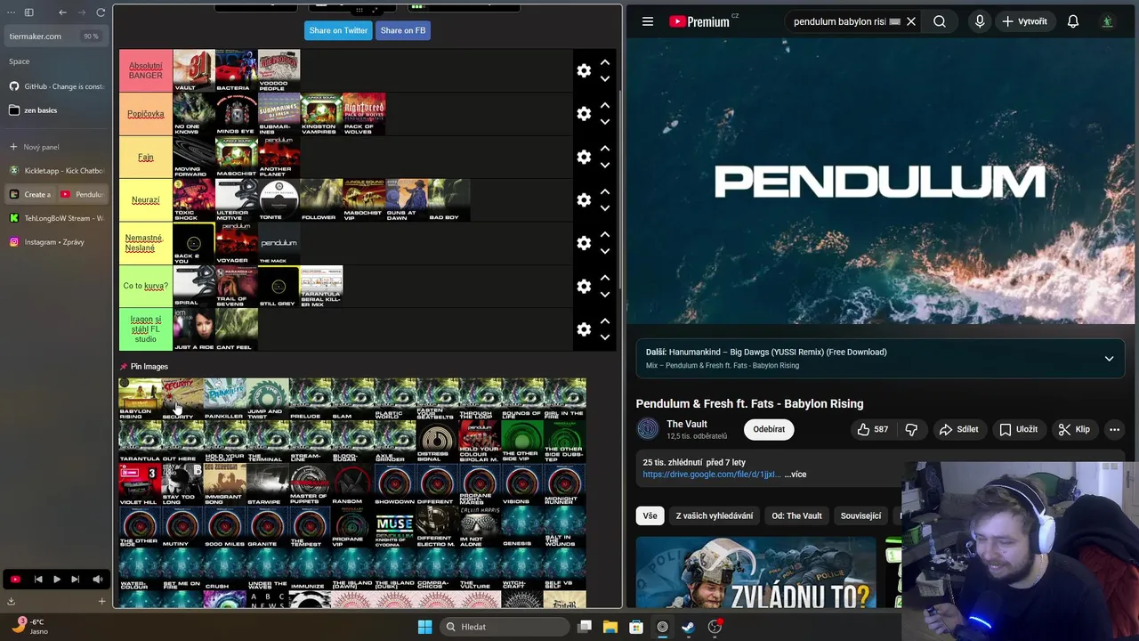Like the Babylon Rising video
The width and height of the screenshot is (1139, 641).
pyautogui.click(x=872, y=429)
